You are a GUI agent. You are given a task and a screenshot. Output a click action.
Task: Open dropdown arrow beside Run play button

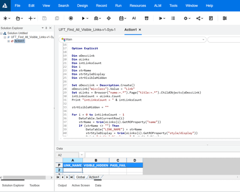tap(87, 18)
